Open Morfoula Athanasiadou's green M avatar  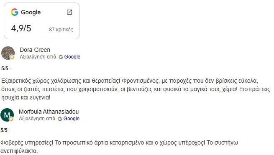7,115
